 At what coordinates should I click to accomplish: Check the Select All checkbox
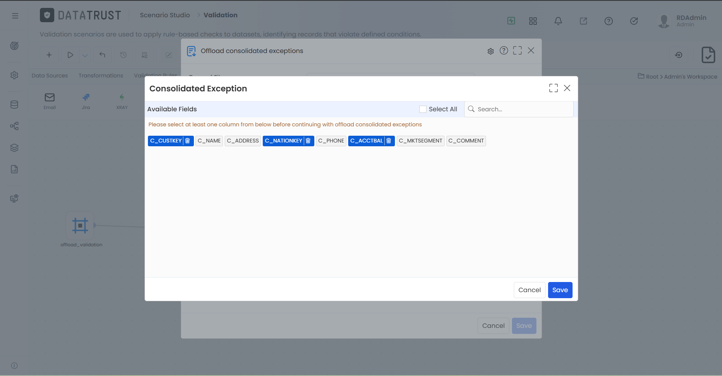tap(423, 109)
